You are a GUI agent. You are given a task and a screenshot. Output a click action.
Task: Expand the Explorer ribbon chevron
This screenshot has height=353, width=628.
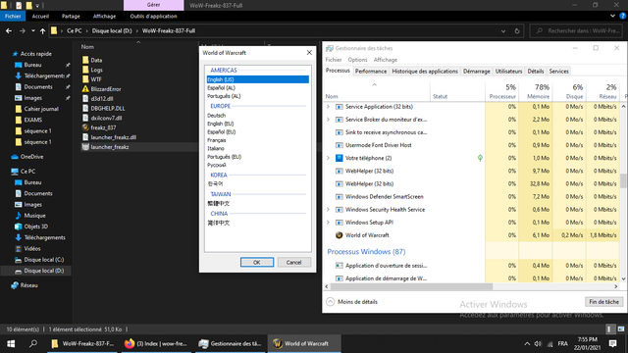612,16
